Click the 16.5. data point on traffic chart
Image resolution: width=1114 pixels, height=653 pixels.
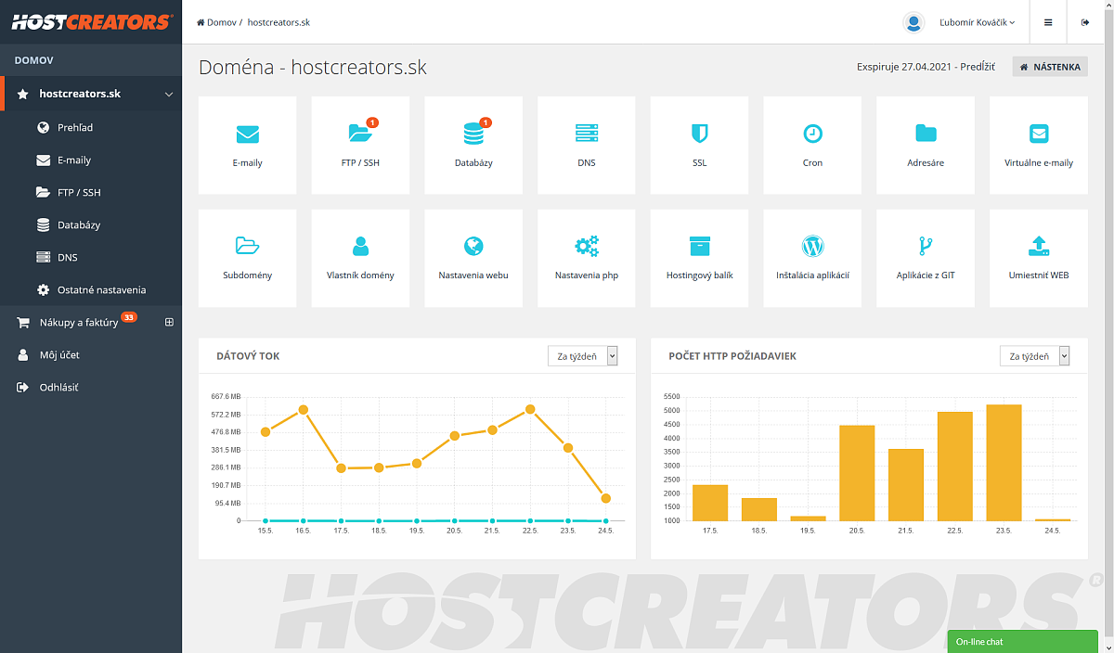(x=304, y=409)
